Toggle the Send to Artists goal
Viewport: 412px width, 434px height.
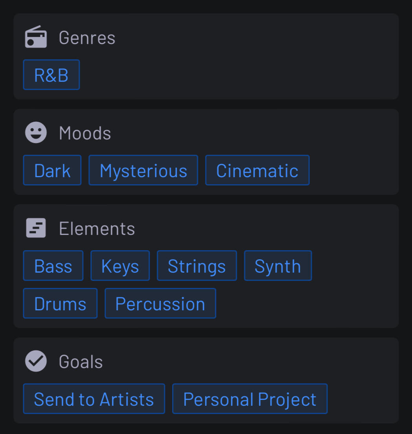[94, 399]
